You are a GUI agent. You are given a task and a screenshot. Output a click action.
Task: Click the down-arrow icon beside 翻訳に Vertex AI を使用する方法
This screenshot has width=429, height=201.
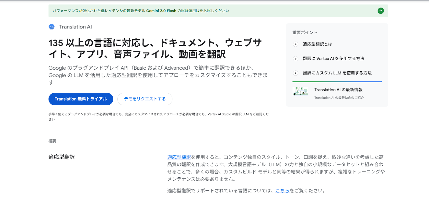tap(295, 59)
